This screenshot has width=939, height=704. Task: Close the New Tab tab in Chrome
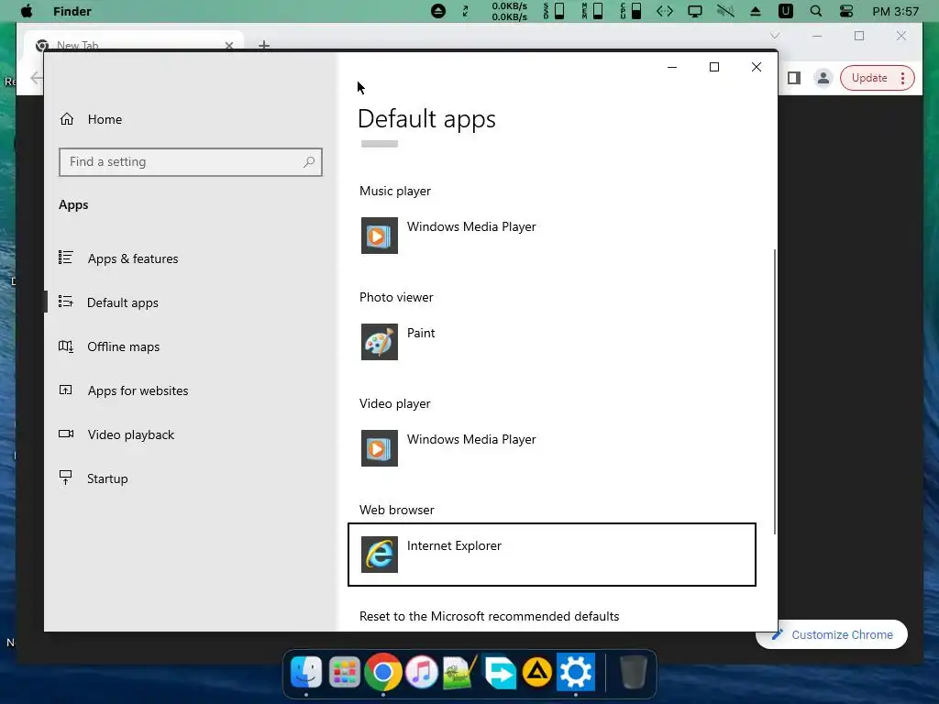point(229,46)
